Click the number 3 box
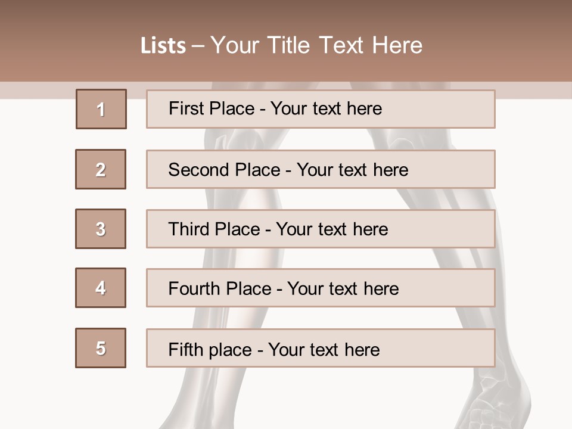The height and width of the screenshot is (429, 572). click(101, 229)
